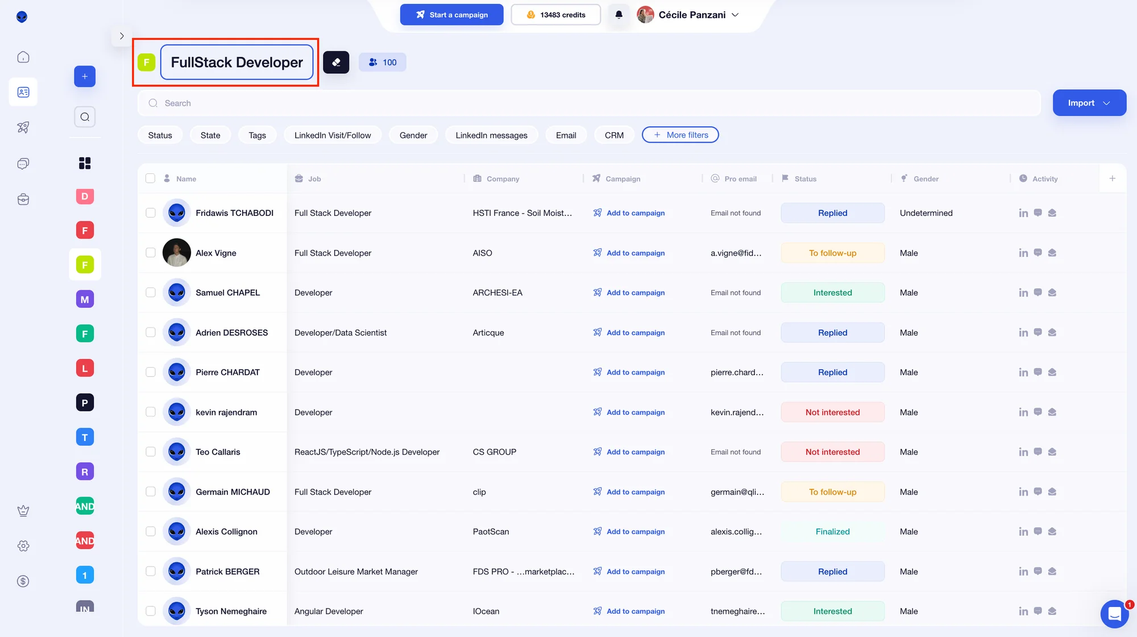Image resolution: width=1137 pixels, height=637 pixels.
Task: Check the Samuel CHAPEL row checkbox
Action: coord(150,293)
